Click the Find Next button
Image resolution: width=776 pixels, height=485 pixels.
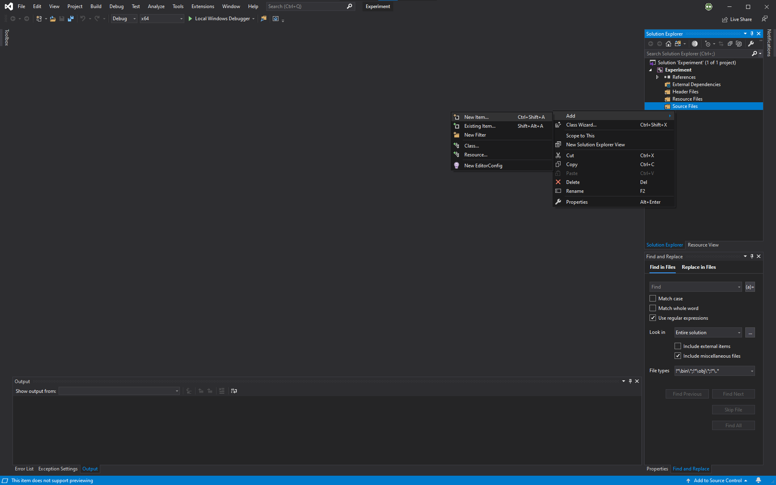pos(734,394)
